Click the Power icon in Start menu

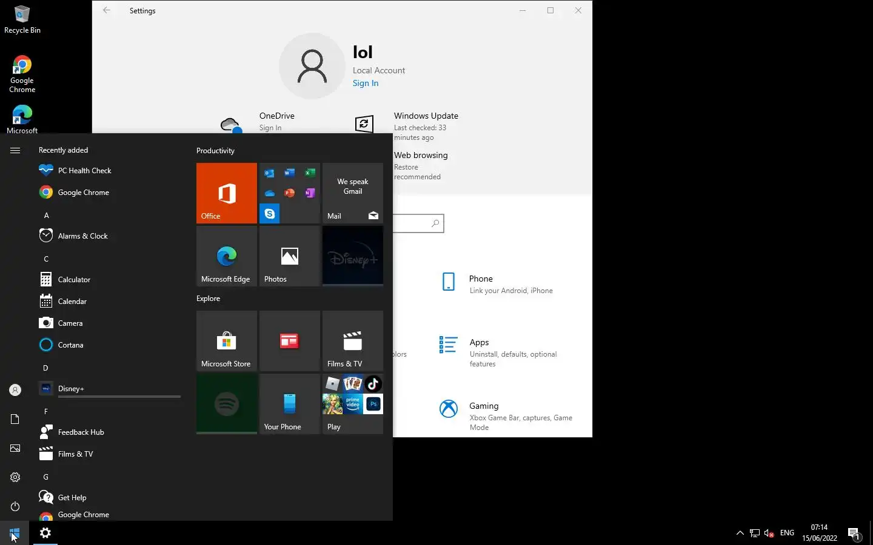tap(15, 506)
